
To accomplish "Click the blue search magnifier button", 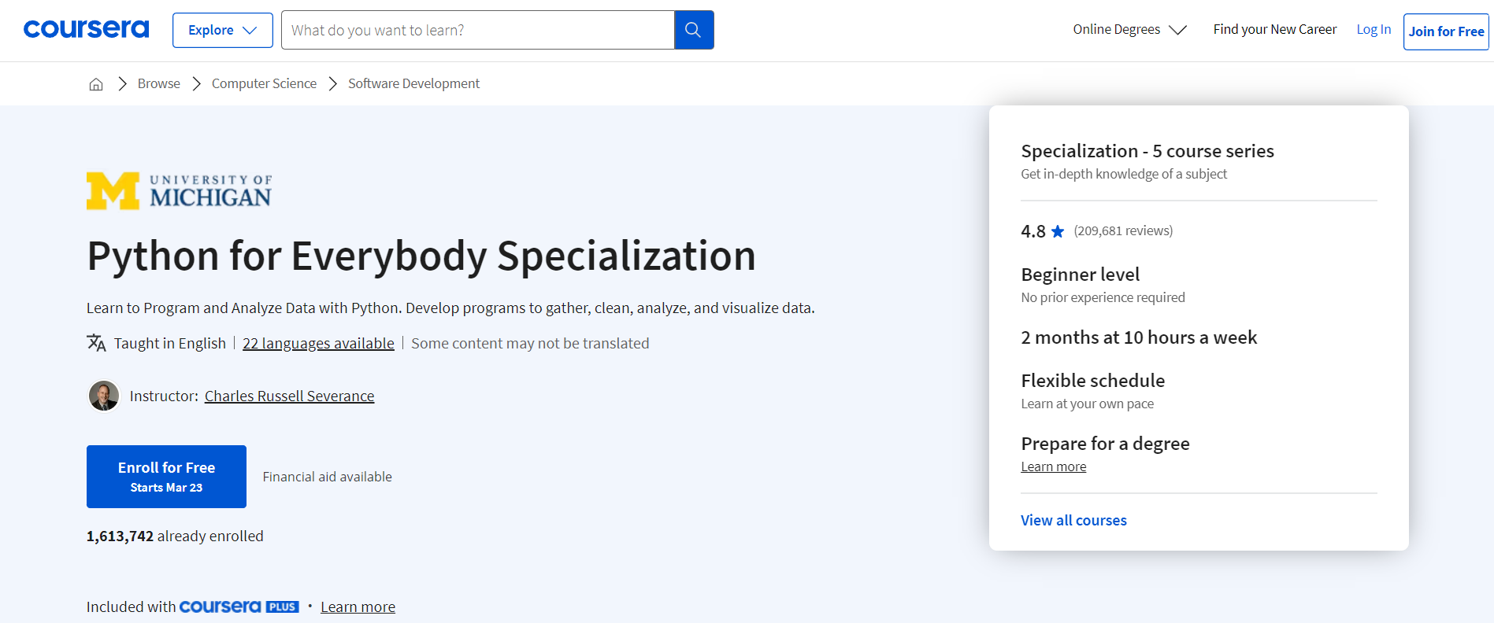I will (x=694, y=30).
